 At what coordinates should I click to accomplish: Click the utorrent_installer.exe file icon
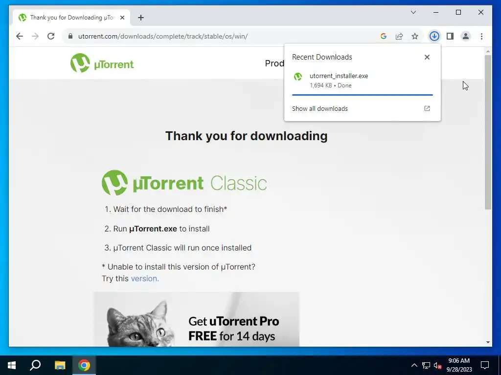tap(298, 77)
